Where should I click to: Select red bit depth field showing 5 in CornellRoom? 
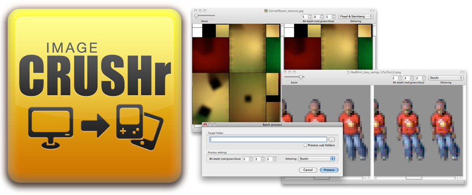click(305, 16)
